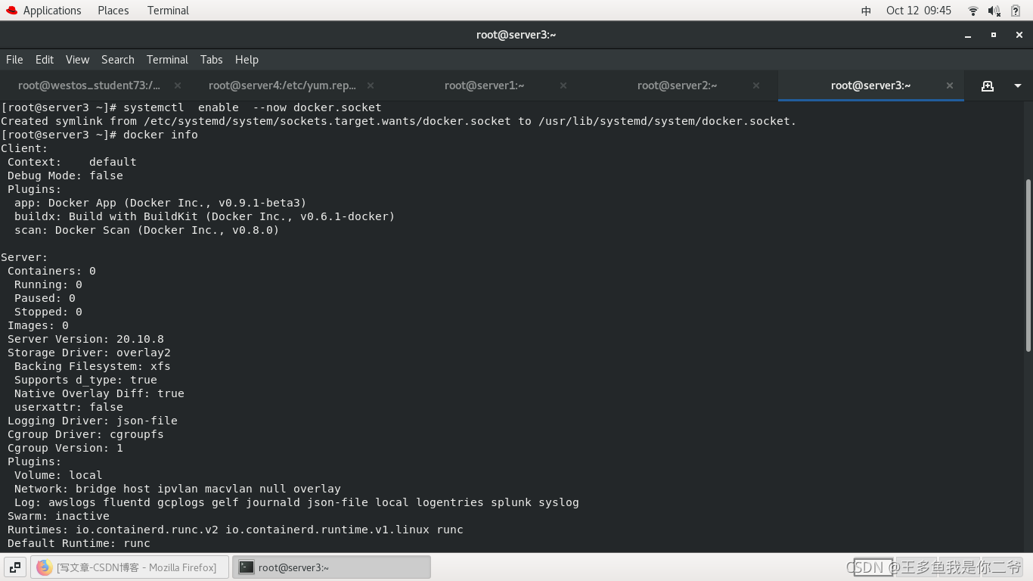Switch to the root@server2:~ tab

tap(677, 85)
